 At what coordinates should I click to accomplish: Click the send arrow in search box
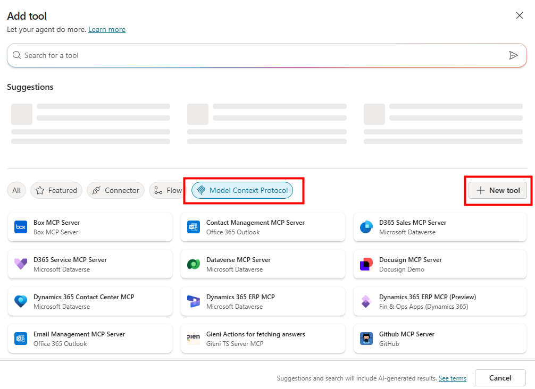513,55
